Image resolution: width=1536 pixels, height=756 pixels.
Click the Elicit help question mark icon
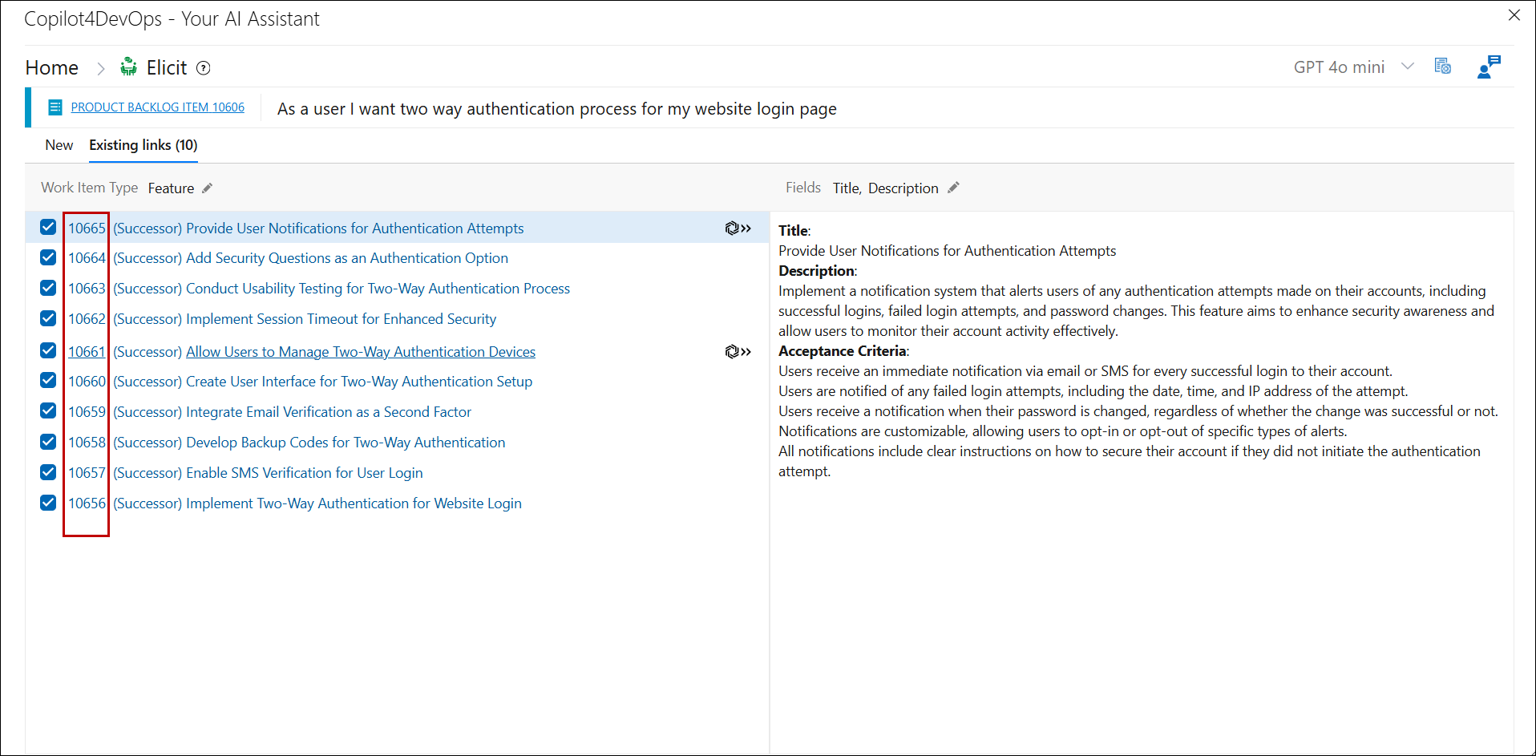pyautogui.click(x=204, y=68)
